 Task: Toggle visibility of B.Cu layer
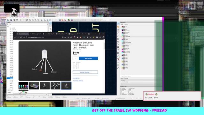124,29
